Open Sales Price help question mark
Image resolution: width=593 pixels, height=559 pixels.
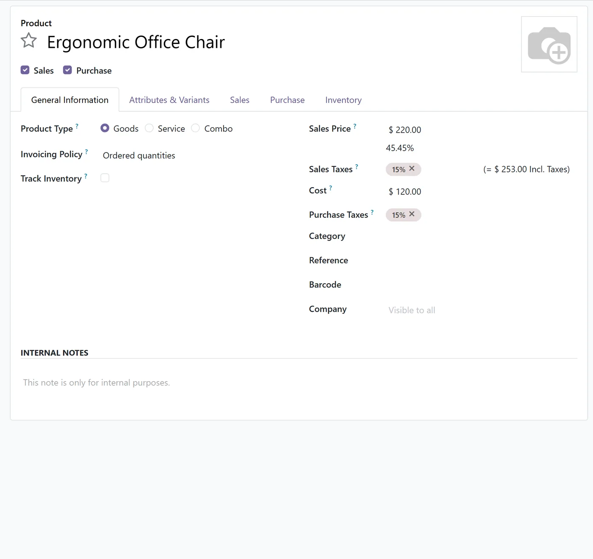click(x=355, y=126)
